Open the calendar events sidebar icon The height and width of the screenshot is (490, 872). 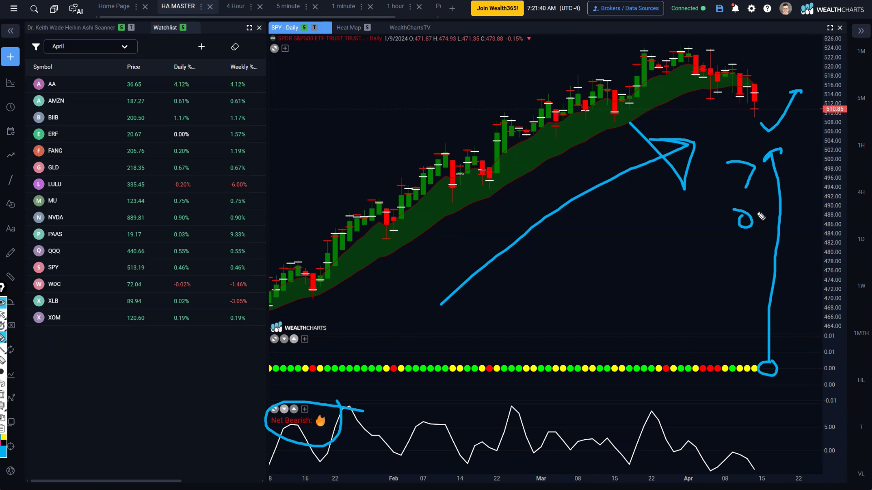pyautogui.click(x=10, y=131)
